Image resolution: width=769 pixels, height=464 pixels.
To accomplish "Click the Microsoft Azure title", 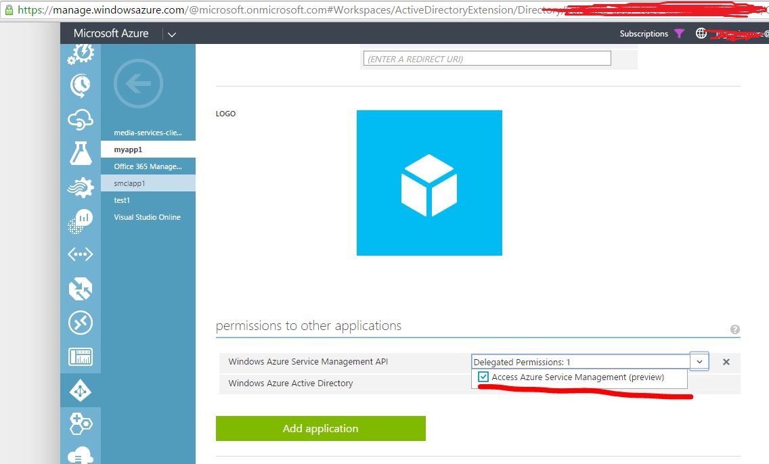I will [x=111, y=33].
